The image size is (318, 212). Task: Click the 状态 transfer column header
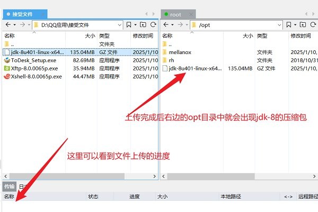[100, 197]
